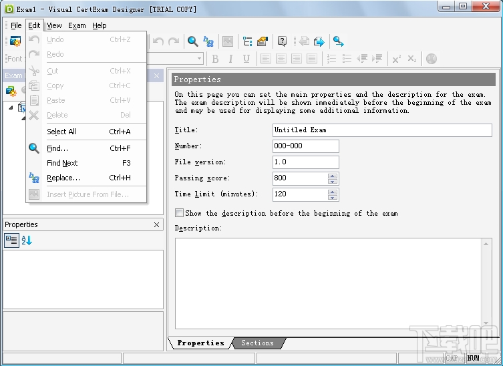Image resolution: width=503 pixels, height=366 pixels.
Task: Close the left Properties panel
Action: 156,224
